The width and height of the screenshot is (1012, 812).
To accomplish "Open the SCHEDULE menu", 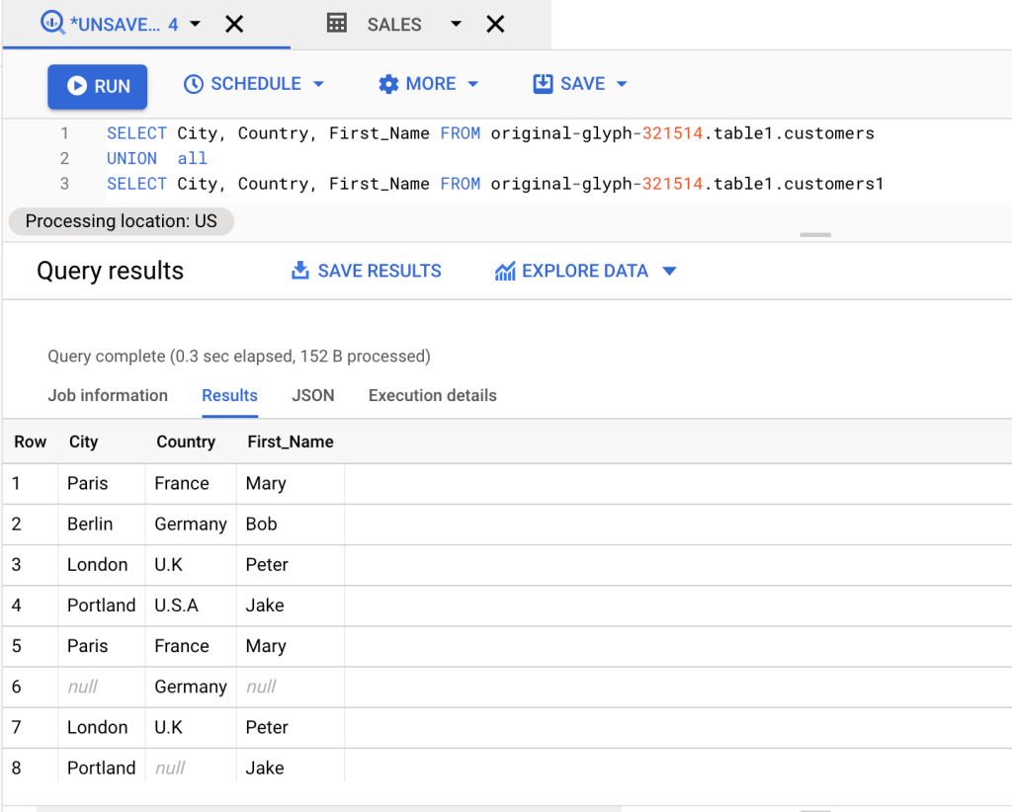I will 255,84.
